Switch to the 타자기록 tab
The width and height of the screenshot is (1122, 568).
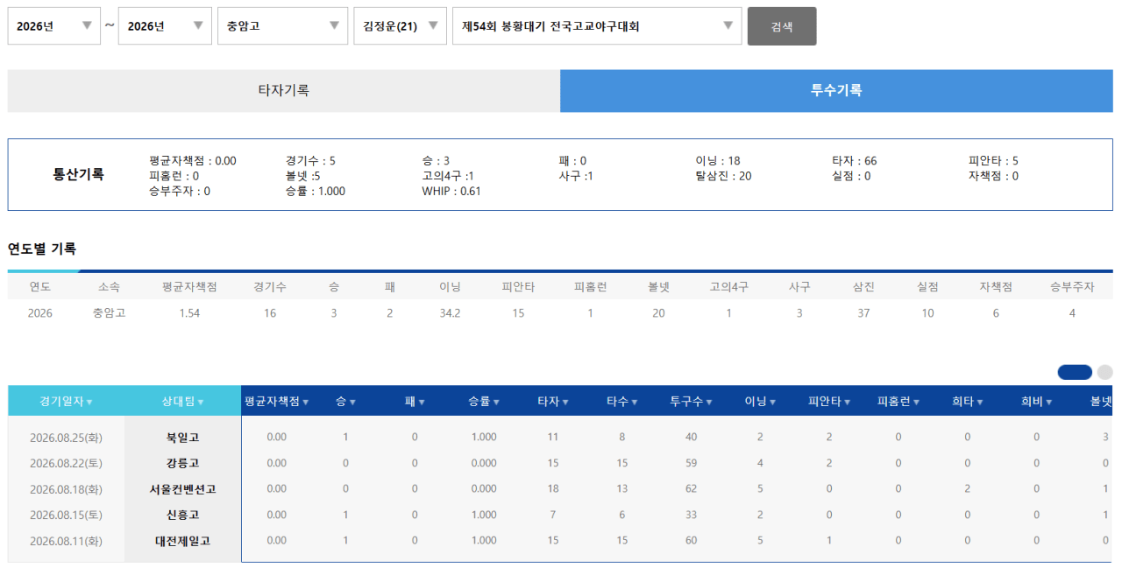(283, 90)
